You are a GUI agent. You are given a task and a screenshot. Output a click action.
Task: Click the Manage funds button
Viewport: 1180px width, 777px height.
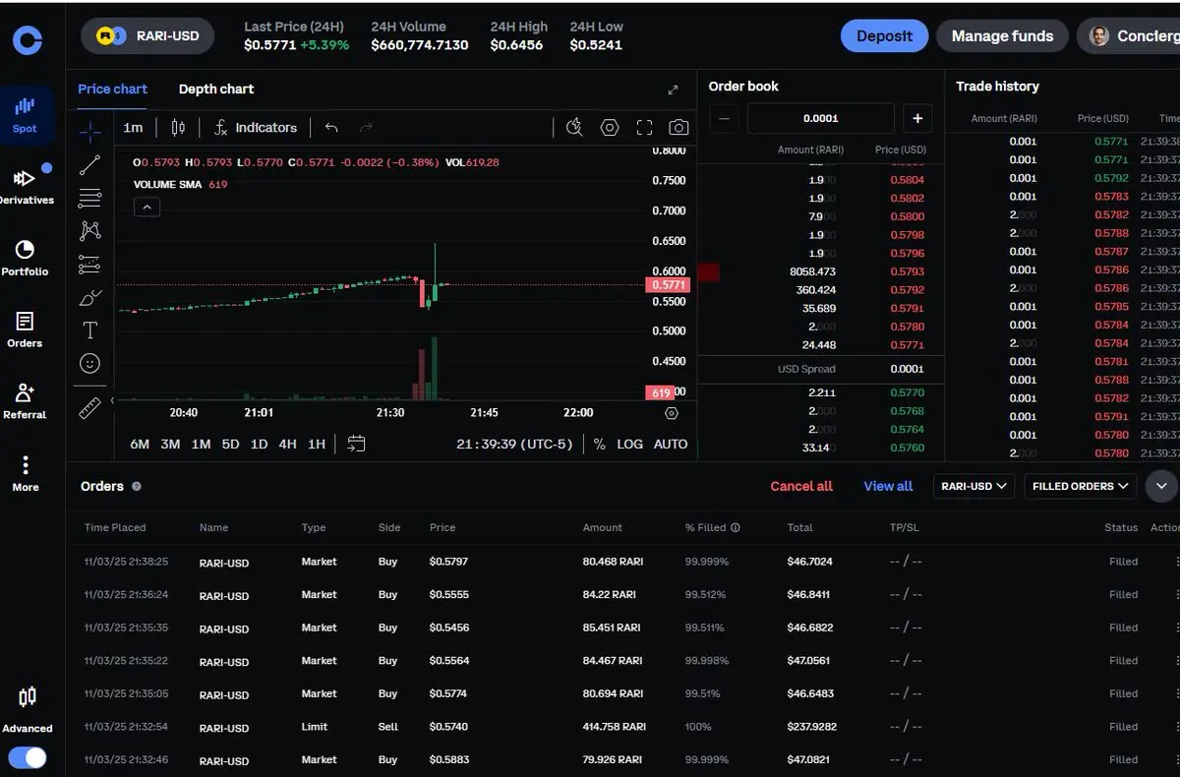[1002, 36]
